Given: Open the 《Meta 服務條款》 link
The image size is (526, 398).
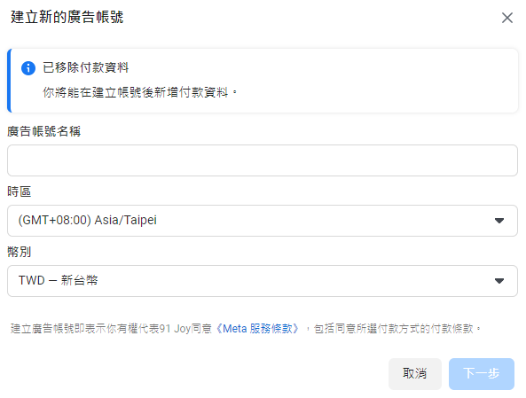Looking at the screenshot, I should coord(257,328).
